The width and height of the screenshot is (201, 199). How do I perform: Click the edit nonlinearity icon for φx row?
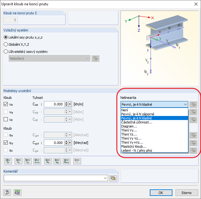point(193,135)
